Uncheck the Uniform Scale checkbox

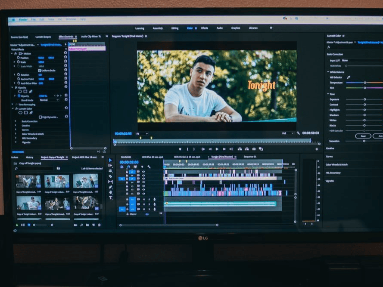coord(40,71)
